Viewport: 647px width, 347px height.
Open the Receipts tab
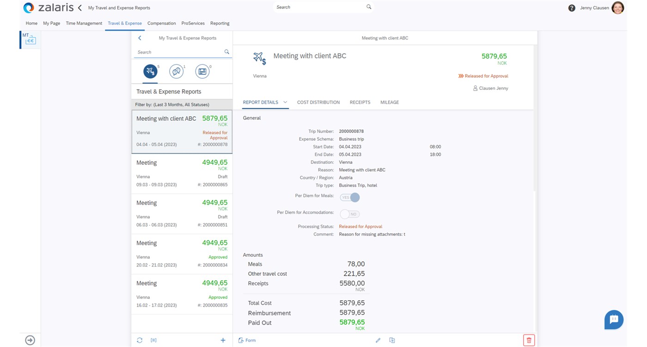pyautogui.click(x=360, y=102)
